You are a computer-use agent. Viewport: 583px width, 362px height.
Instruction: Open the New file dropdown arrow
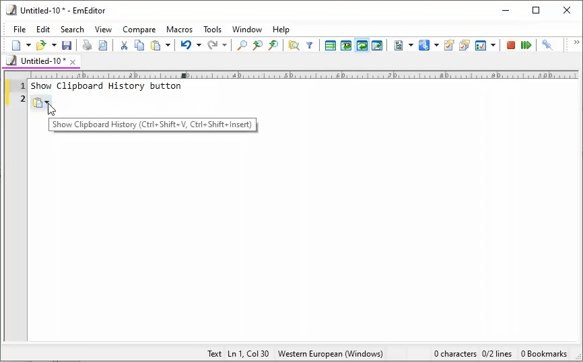coord(28,45)
